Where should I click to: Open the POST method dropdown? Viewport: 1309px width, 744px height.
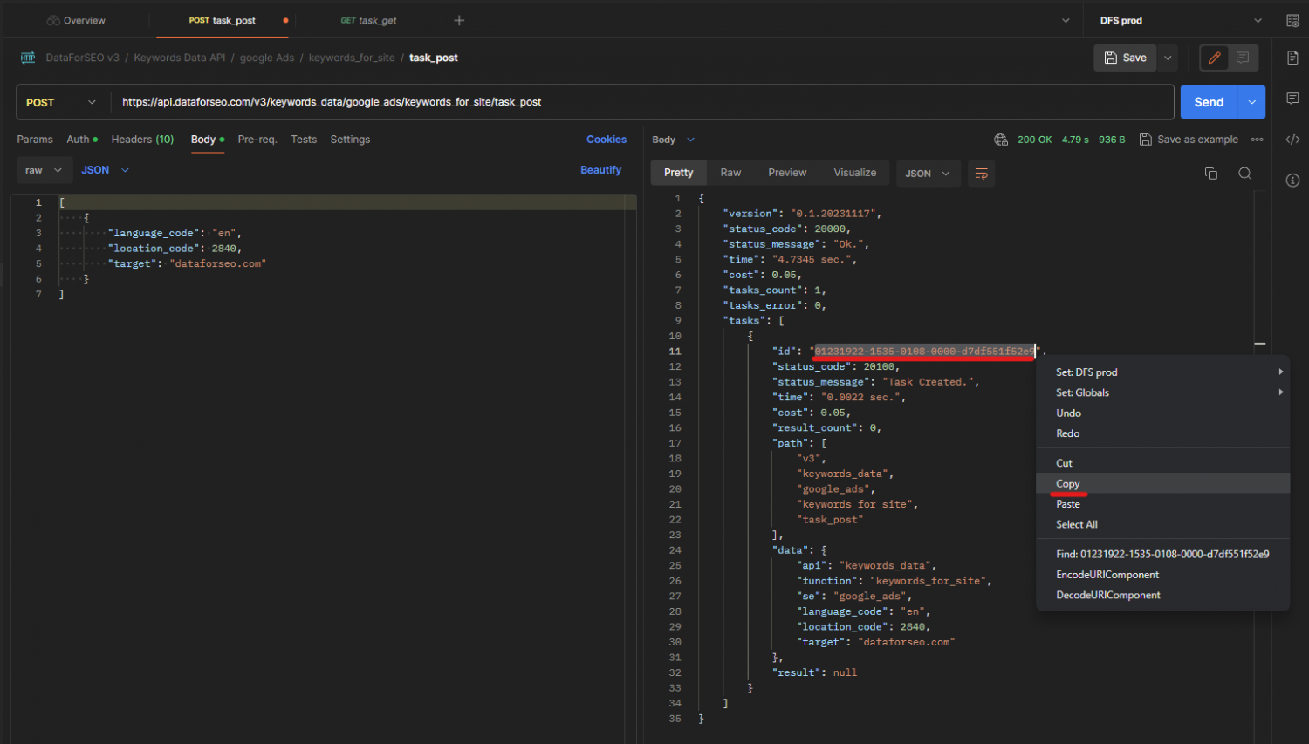pyautogui.click(x=61, y=102)
